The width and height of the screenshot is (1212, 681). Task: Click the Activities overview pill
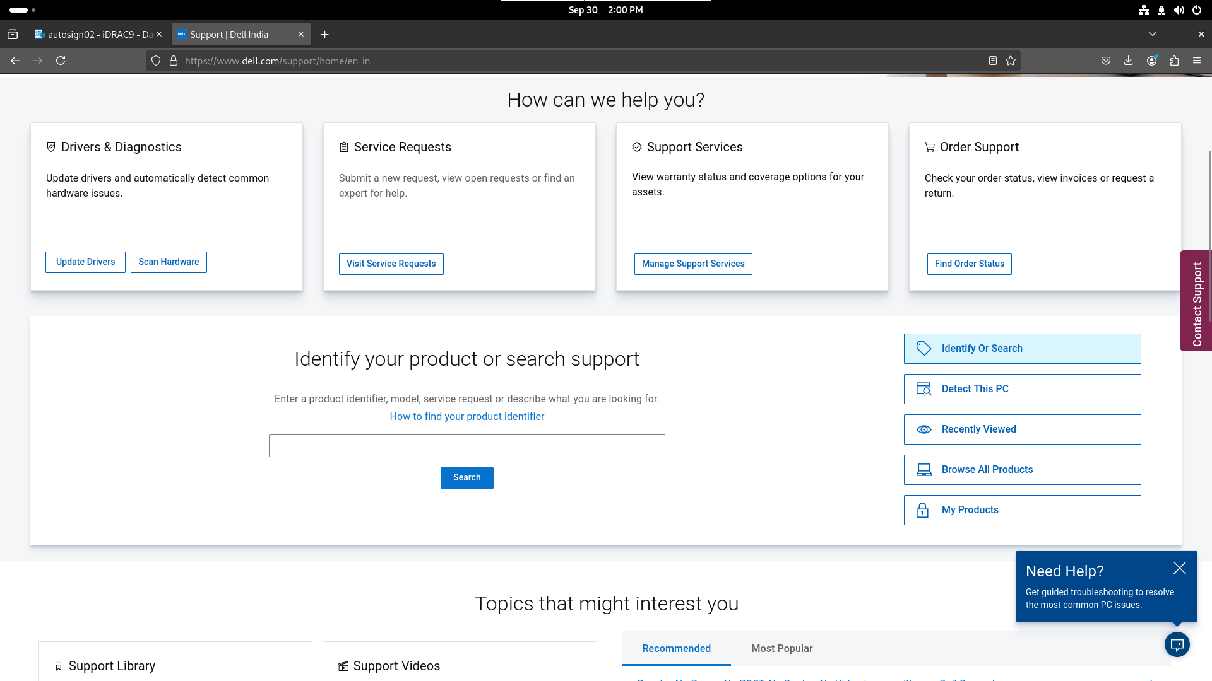(22, 10)
